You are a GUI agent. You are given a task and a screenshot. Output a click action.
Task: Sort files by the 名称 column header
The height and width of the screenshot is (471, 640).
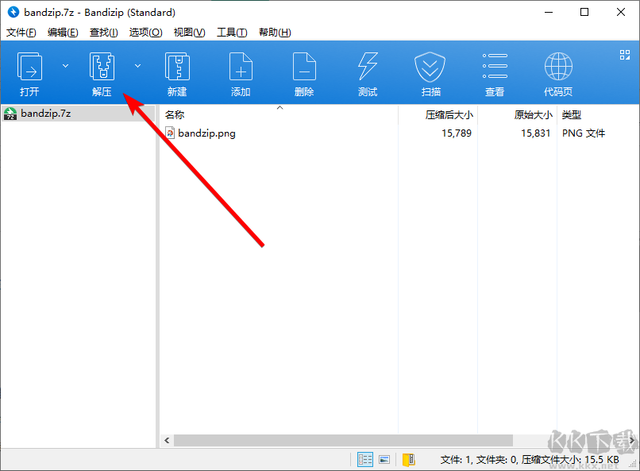pos(173,114)
